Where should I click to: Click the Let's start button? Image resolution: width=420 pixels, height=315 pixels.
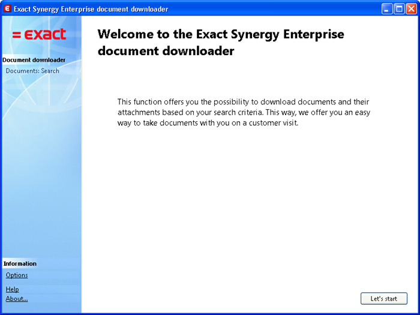click(384, 298)
